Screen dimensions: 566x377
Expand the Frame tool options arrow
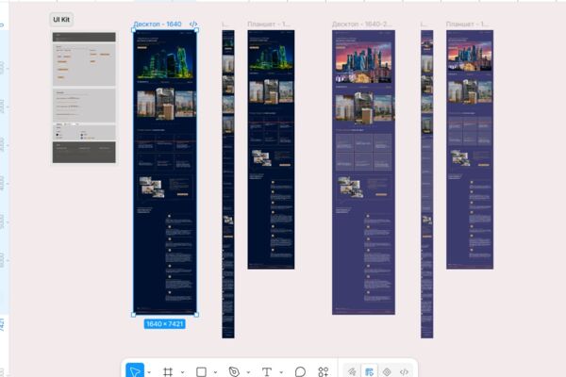[x=182, y=372]
